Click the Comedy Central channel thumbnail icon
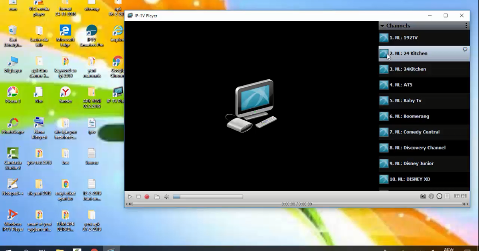 [384, 132]
